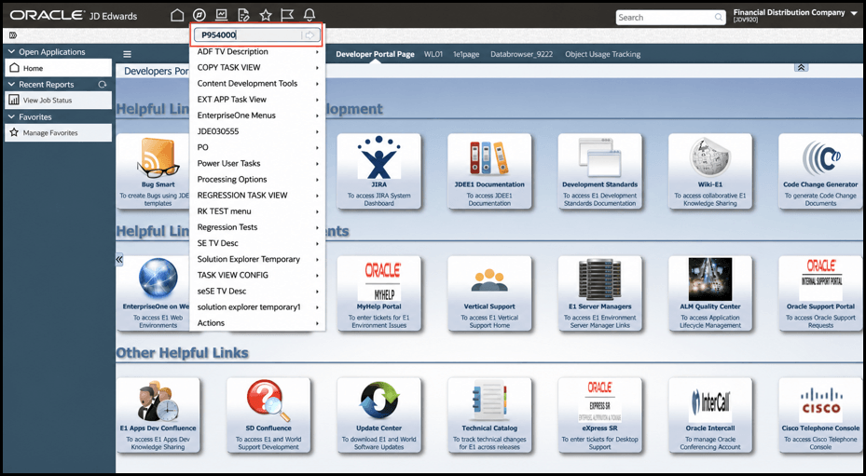
Task: Open the Home icon in top bar
Action: pos(177,15)
